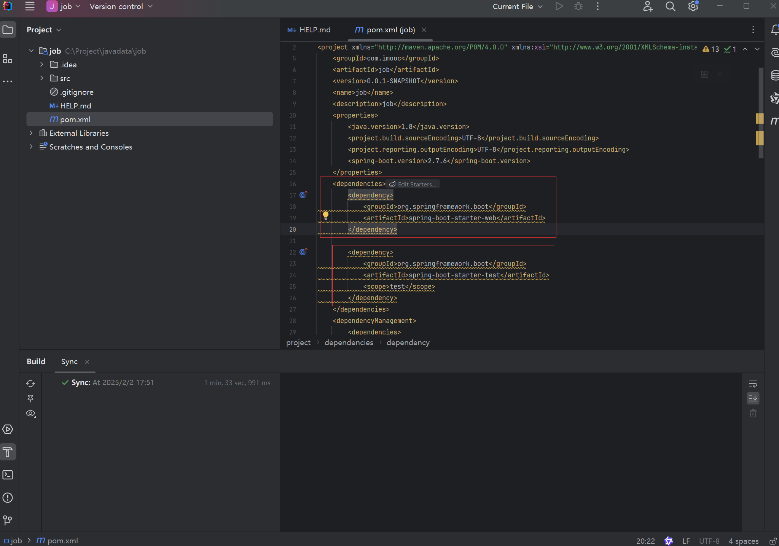Open Services tool window icon
Viewport: 779px width, 546px height.
coord(8,429)
